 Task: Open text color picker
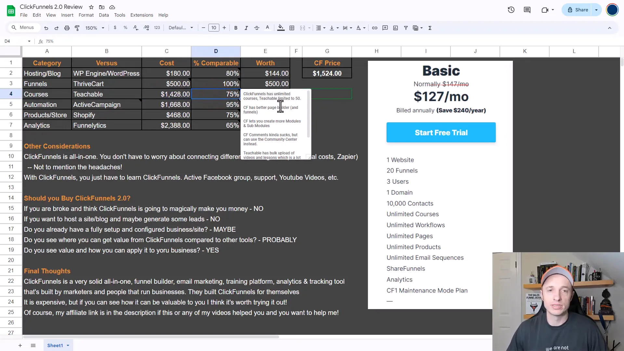[267, 28]
